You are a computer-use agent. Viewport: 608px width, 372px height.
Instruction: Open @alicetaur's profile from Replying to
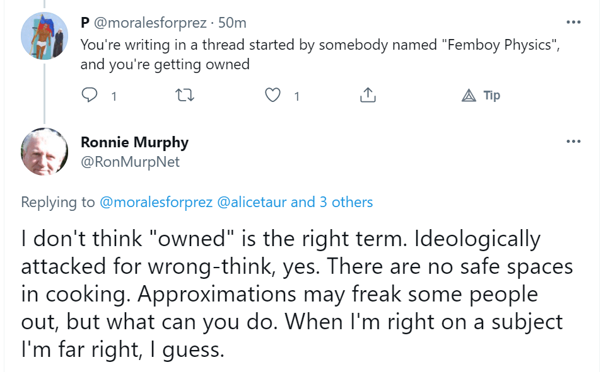pyautogui.click(x=252, y=202)
